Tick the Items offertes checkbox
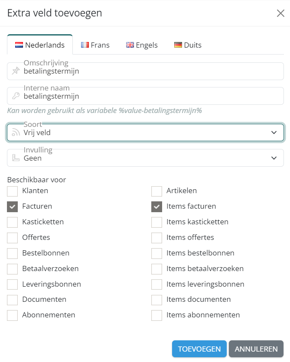 (156, 238)
